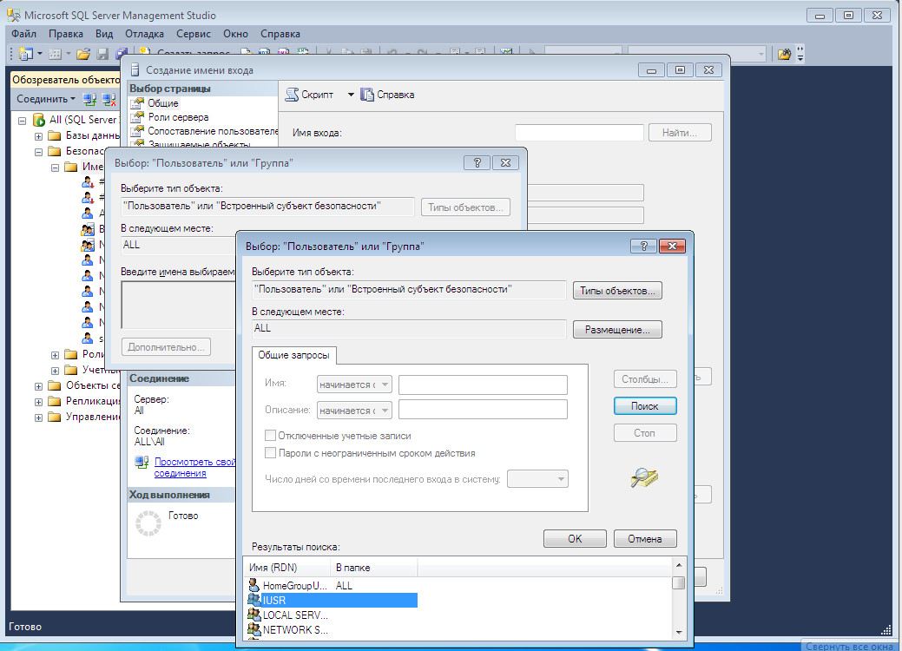Click Свернуть все окна in the taskbar
The image size is (902, 651).
848,646
